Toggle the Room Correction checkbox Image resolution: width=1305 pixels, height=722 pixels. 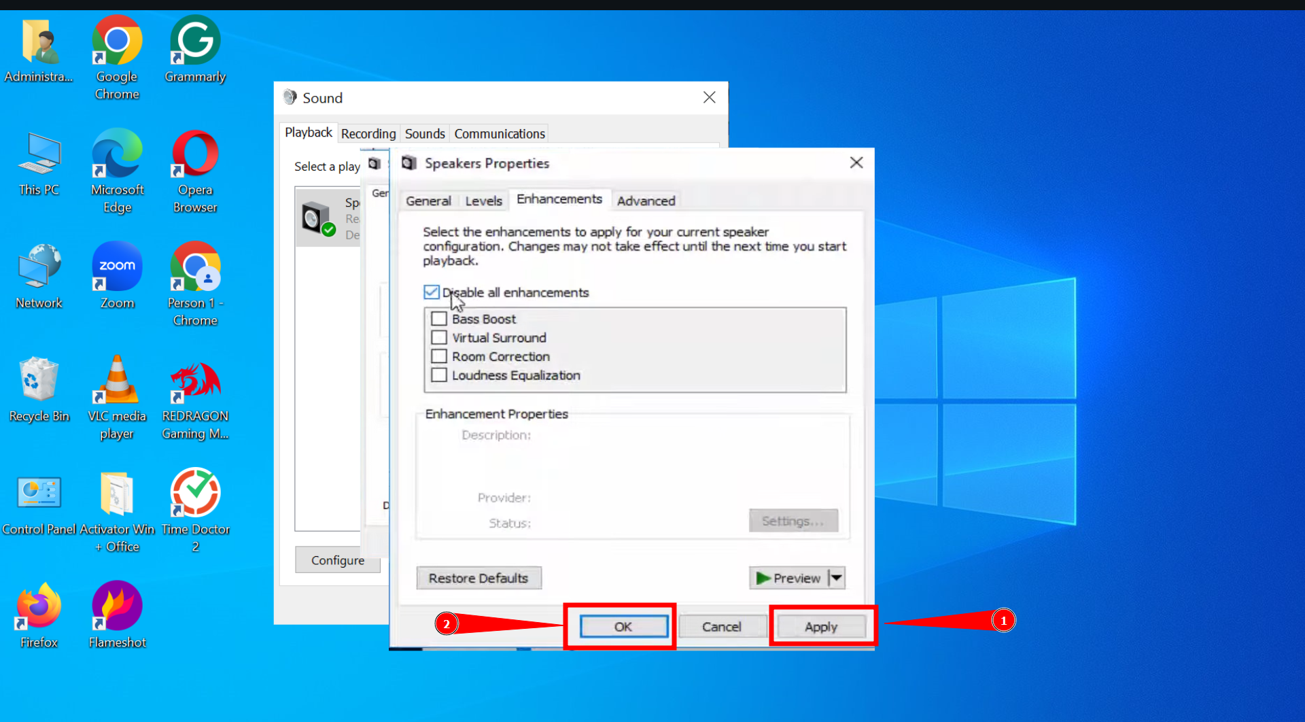click(439, 356)
